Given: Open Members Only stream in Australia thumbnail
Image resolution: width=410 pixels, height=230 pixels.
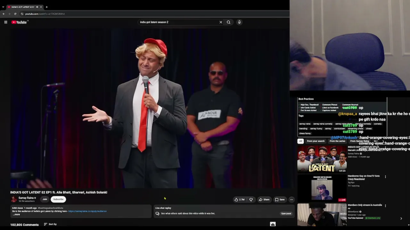Looking at the screenshot, I should [x=322, y=215].
